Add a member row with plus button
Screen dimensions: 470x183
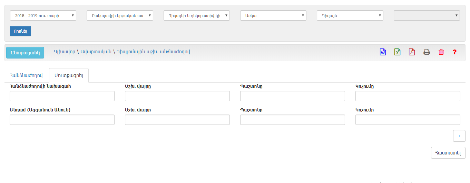(459, 136)
